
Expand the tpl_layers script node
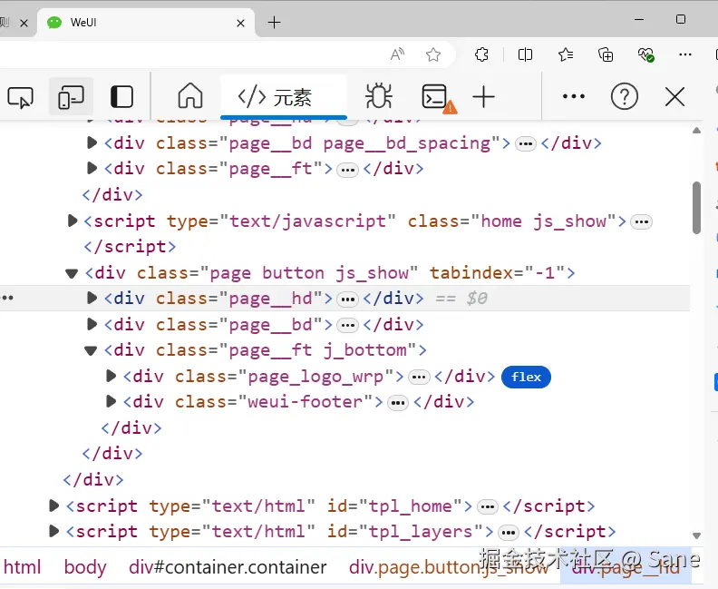53,531
